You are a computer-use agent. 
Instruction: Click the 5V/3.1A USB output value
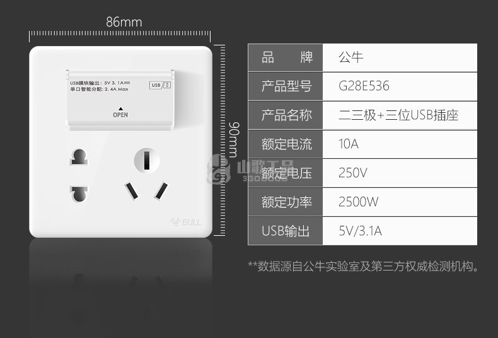(360, 231)
